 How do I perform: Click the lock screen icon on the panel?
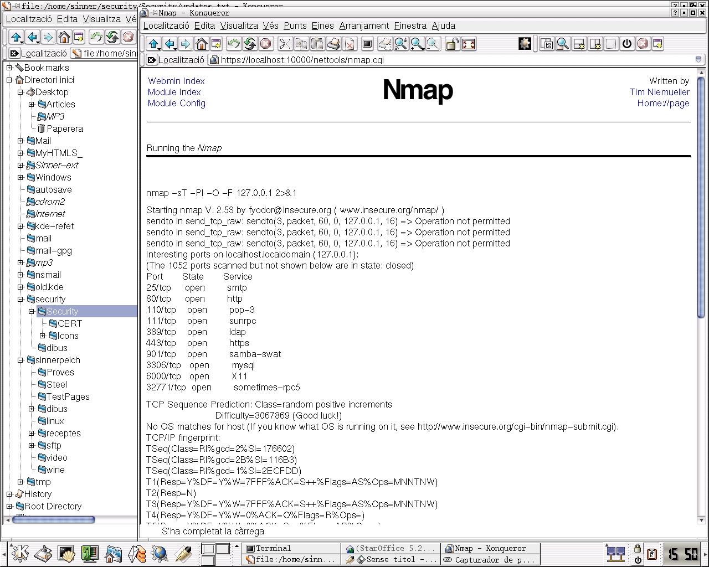point(638,548)
